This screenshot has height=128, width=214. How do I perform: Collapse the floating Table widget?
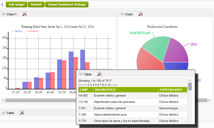[81, 74]
